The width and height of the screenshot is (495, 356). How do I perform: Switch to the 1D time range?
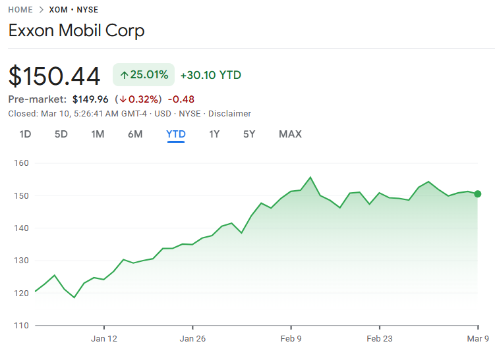pyautogui.click(x=25, y=134)
